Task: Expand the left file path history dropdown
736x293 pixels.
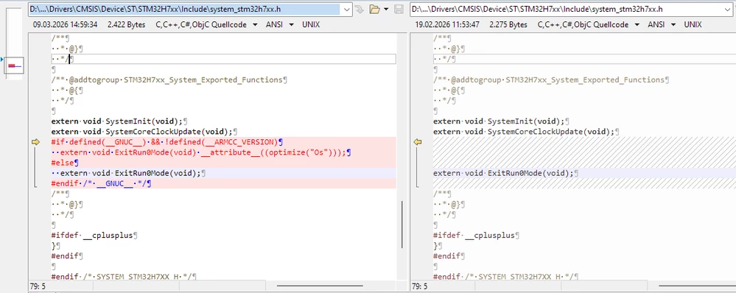Action: tap(347, 9)
